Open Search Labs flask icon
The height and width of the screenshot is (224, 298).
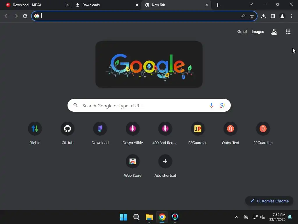pyautogui.click(x=274, y=32)
